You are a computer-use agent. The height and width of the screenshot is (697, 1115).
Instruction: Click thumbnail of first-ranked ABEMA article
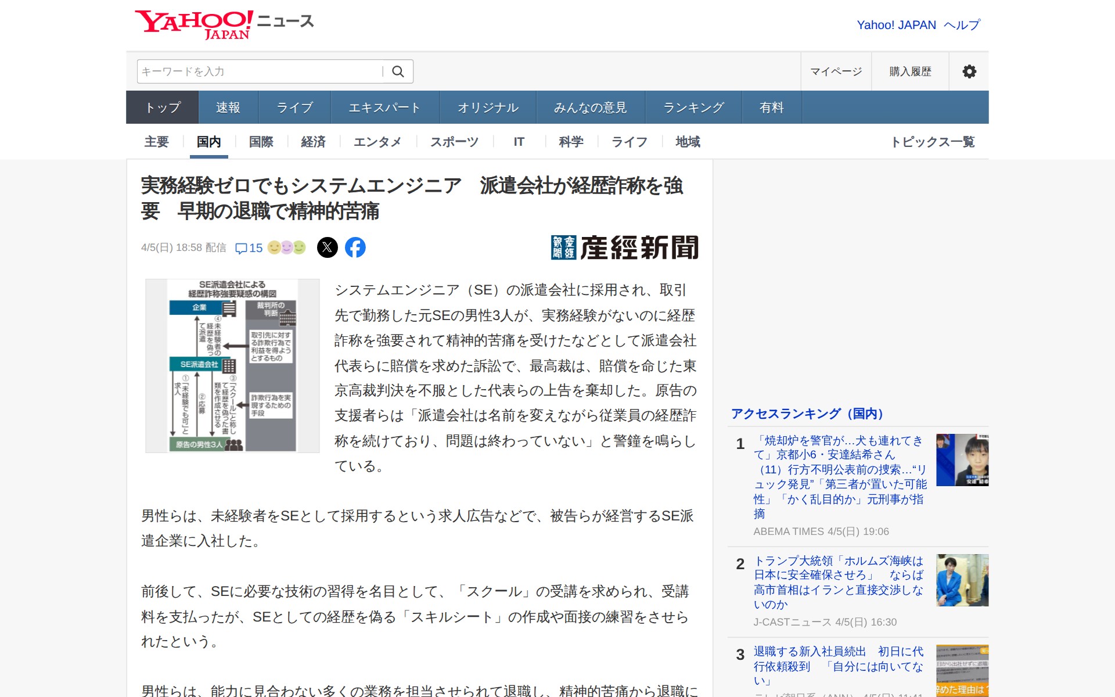962,460
